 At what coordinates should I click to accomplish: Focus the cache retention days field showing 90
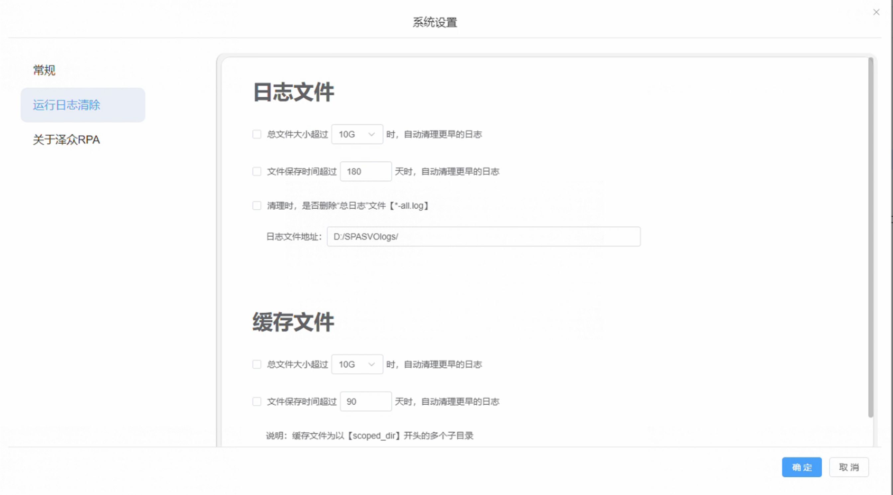(365, 402)
